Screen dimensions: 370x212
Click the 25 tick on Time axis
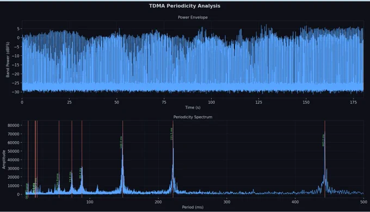tap(69, 102)
